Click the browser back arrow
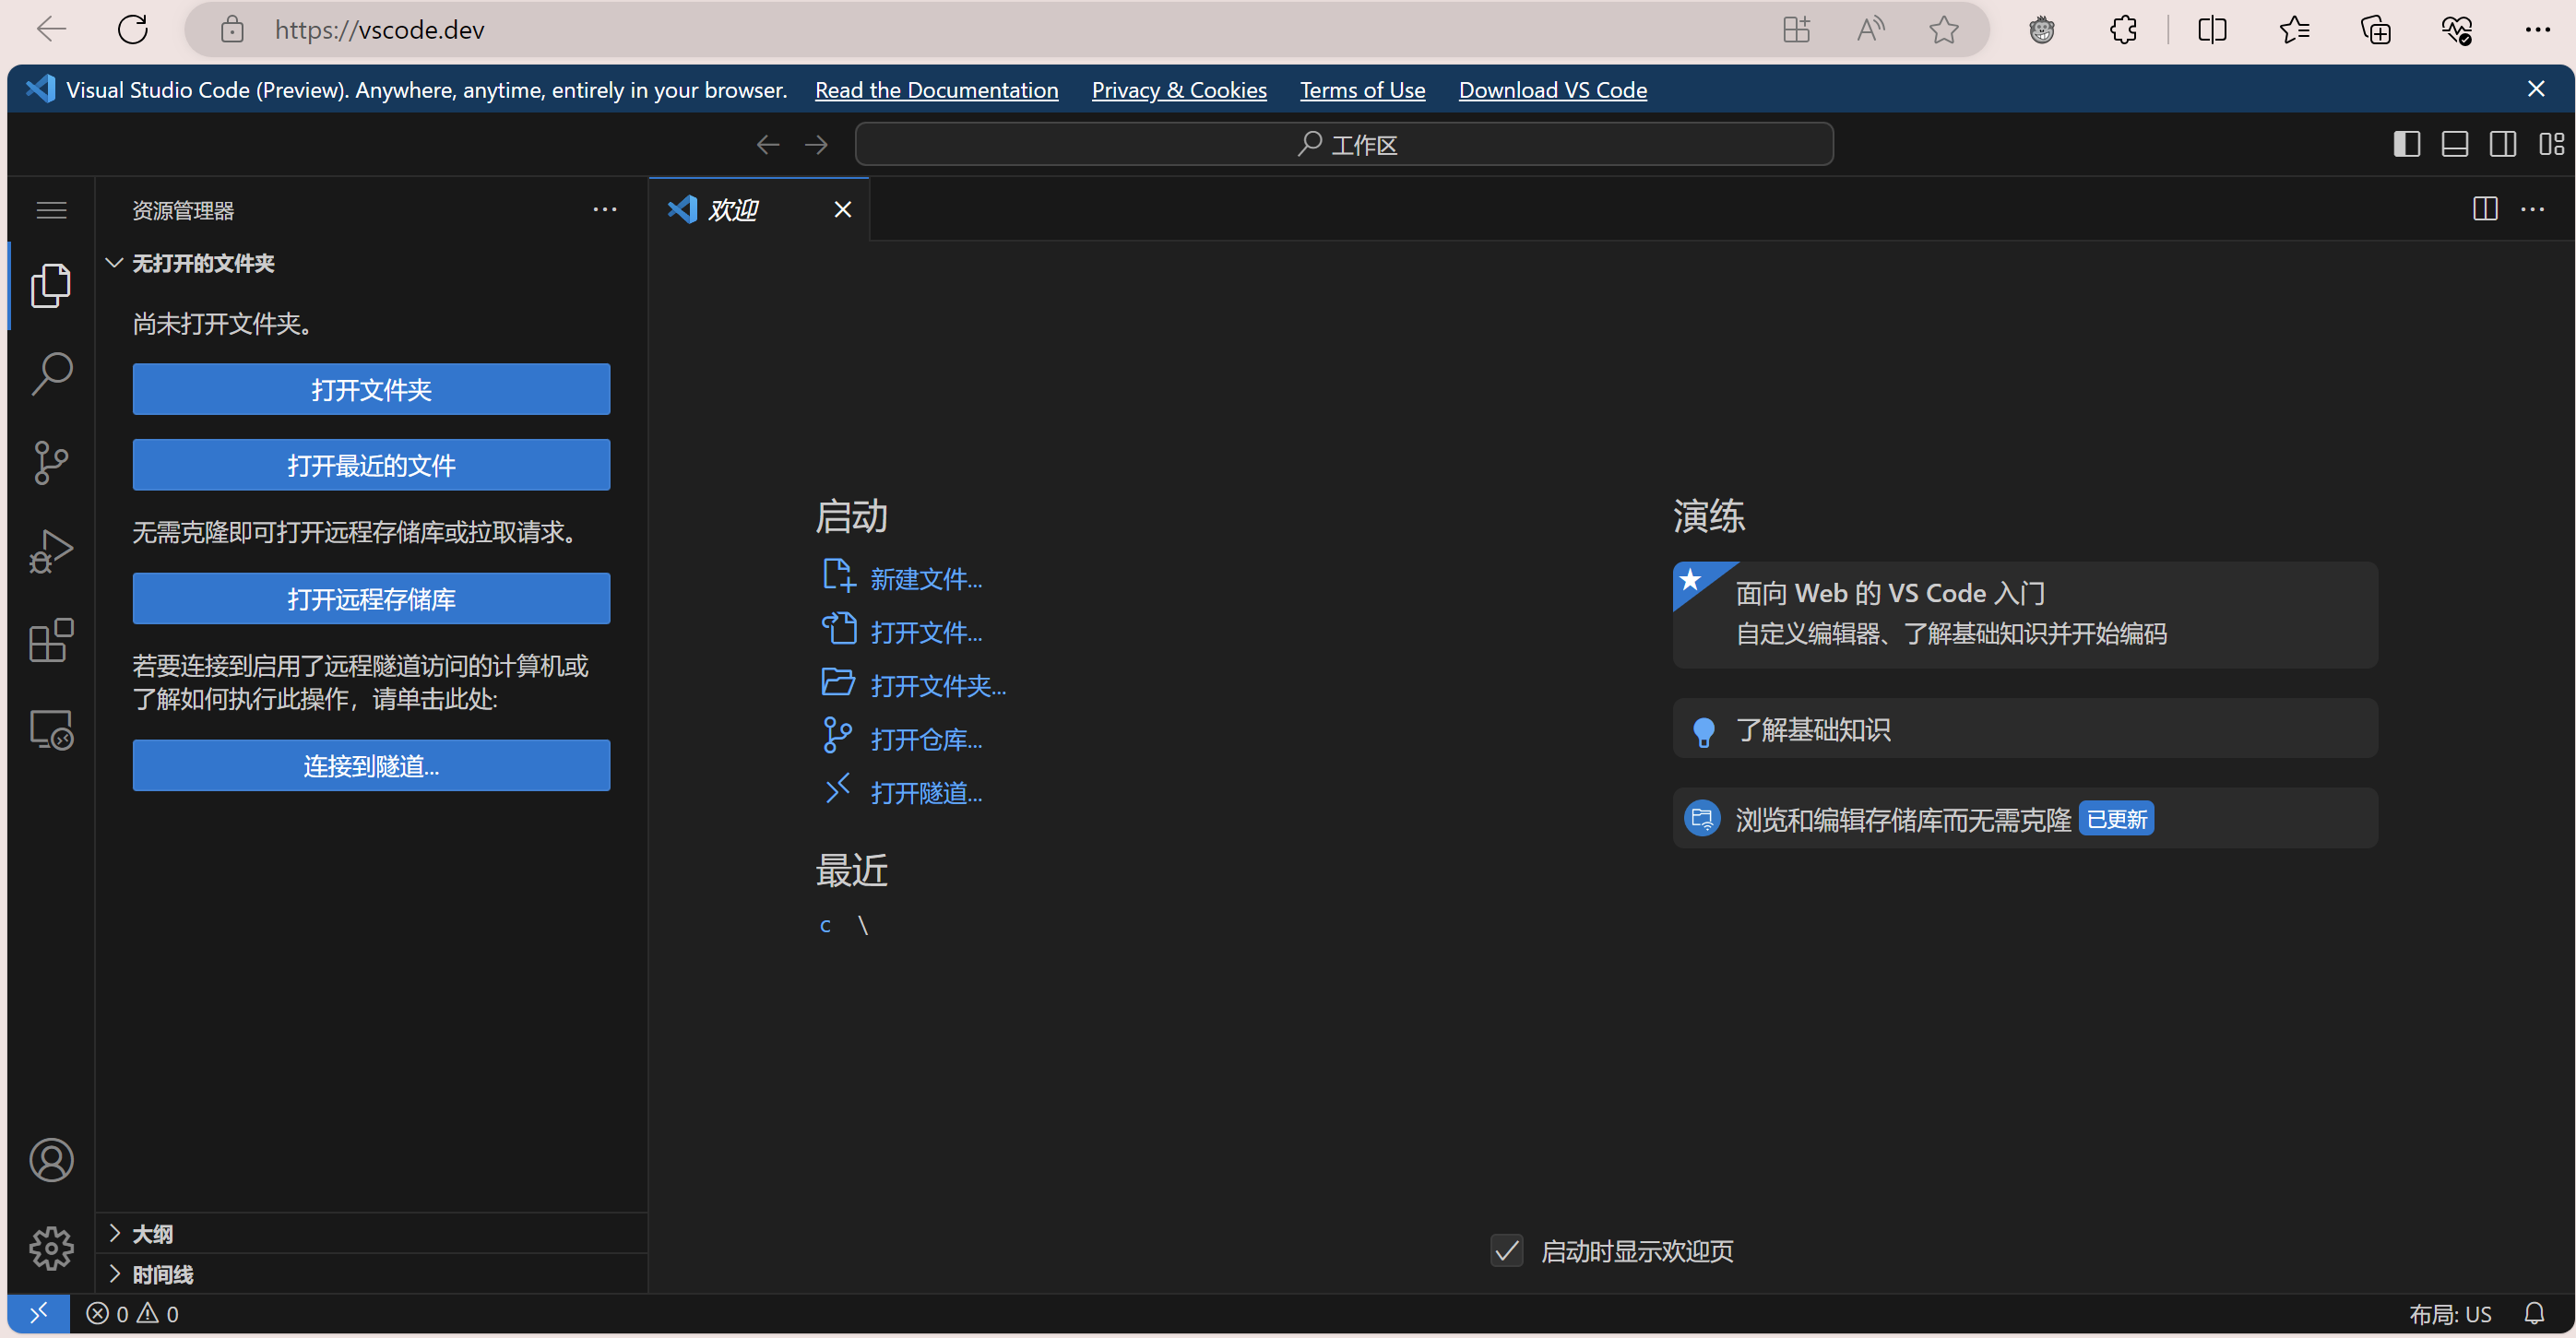The width and height of the screenshot is (2576, 1338). click(x=51, y=29)
